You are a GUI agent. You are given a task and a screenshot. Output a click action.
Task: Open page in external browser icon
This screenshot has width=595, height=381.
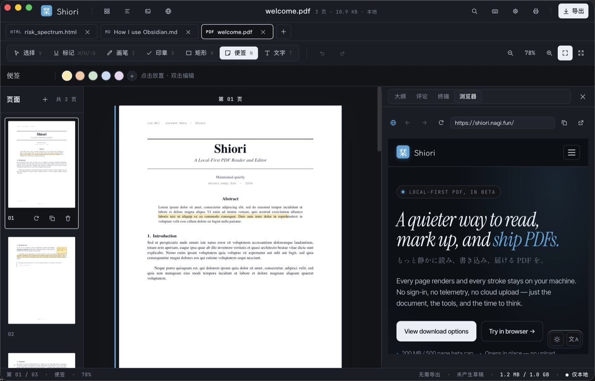pyautogui.click(x=581, y=123)
